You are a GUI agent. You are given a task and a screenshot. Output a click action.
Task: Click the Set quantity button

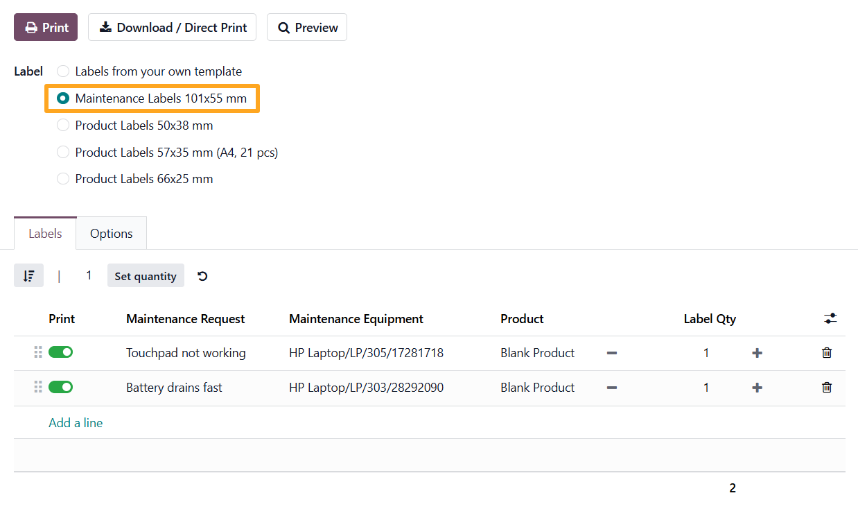click(146, 276)
